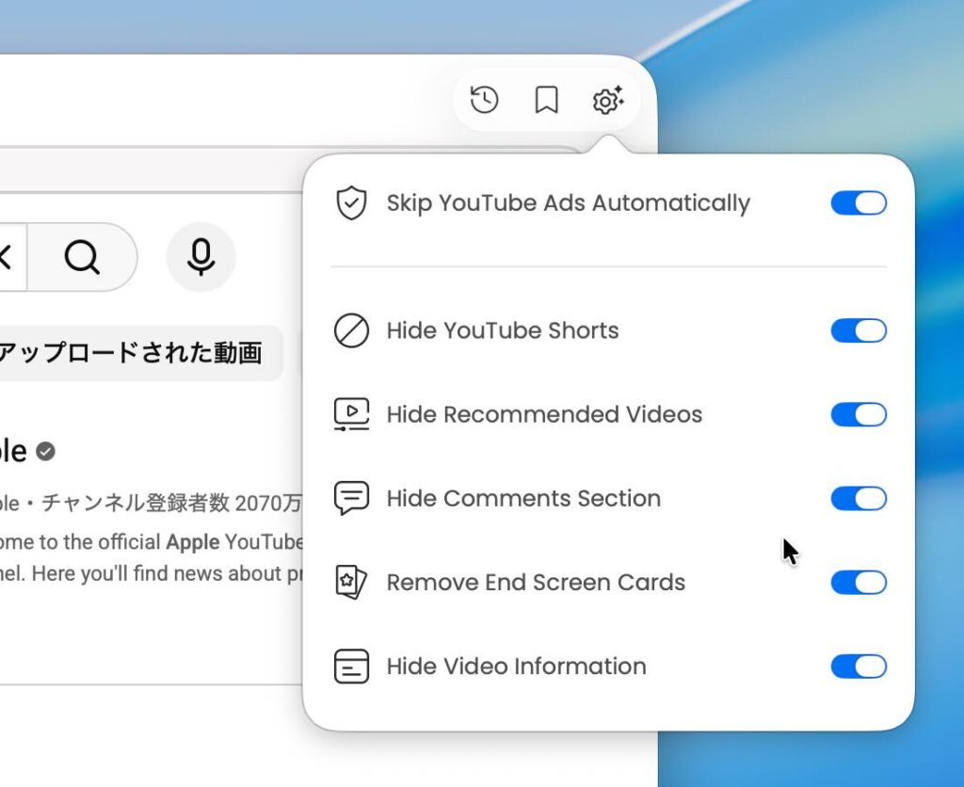
Task: Click the cards icon for End Screen Cards
Action: pos(351,583)
